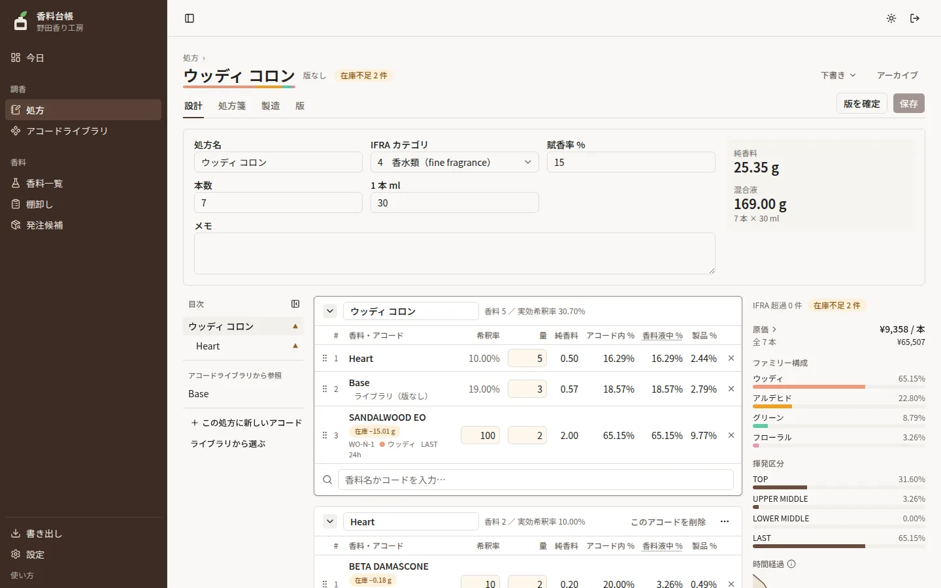Click the 1 本 ml input field
Image resolution: width=941 pixels, height=588 pixels.
[455, 203]
